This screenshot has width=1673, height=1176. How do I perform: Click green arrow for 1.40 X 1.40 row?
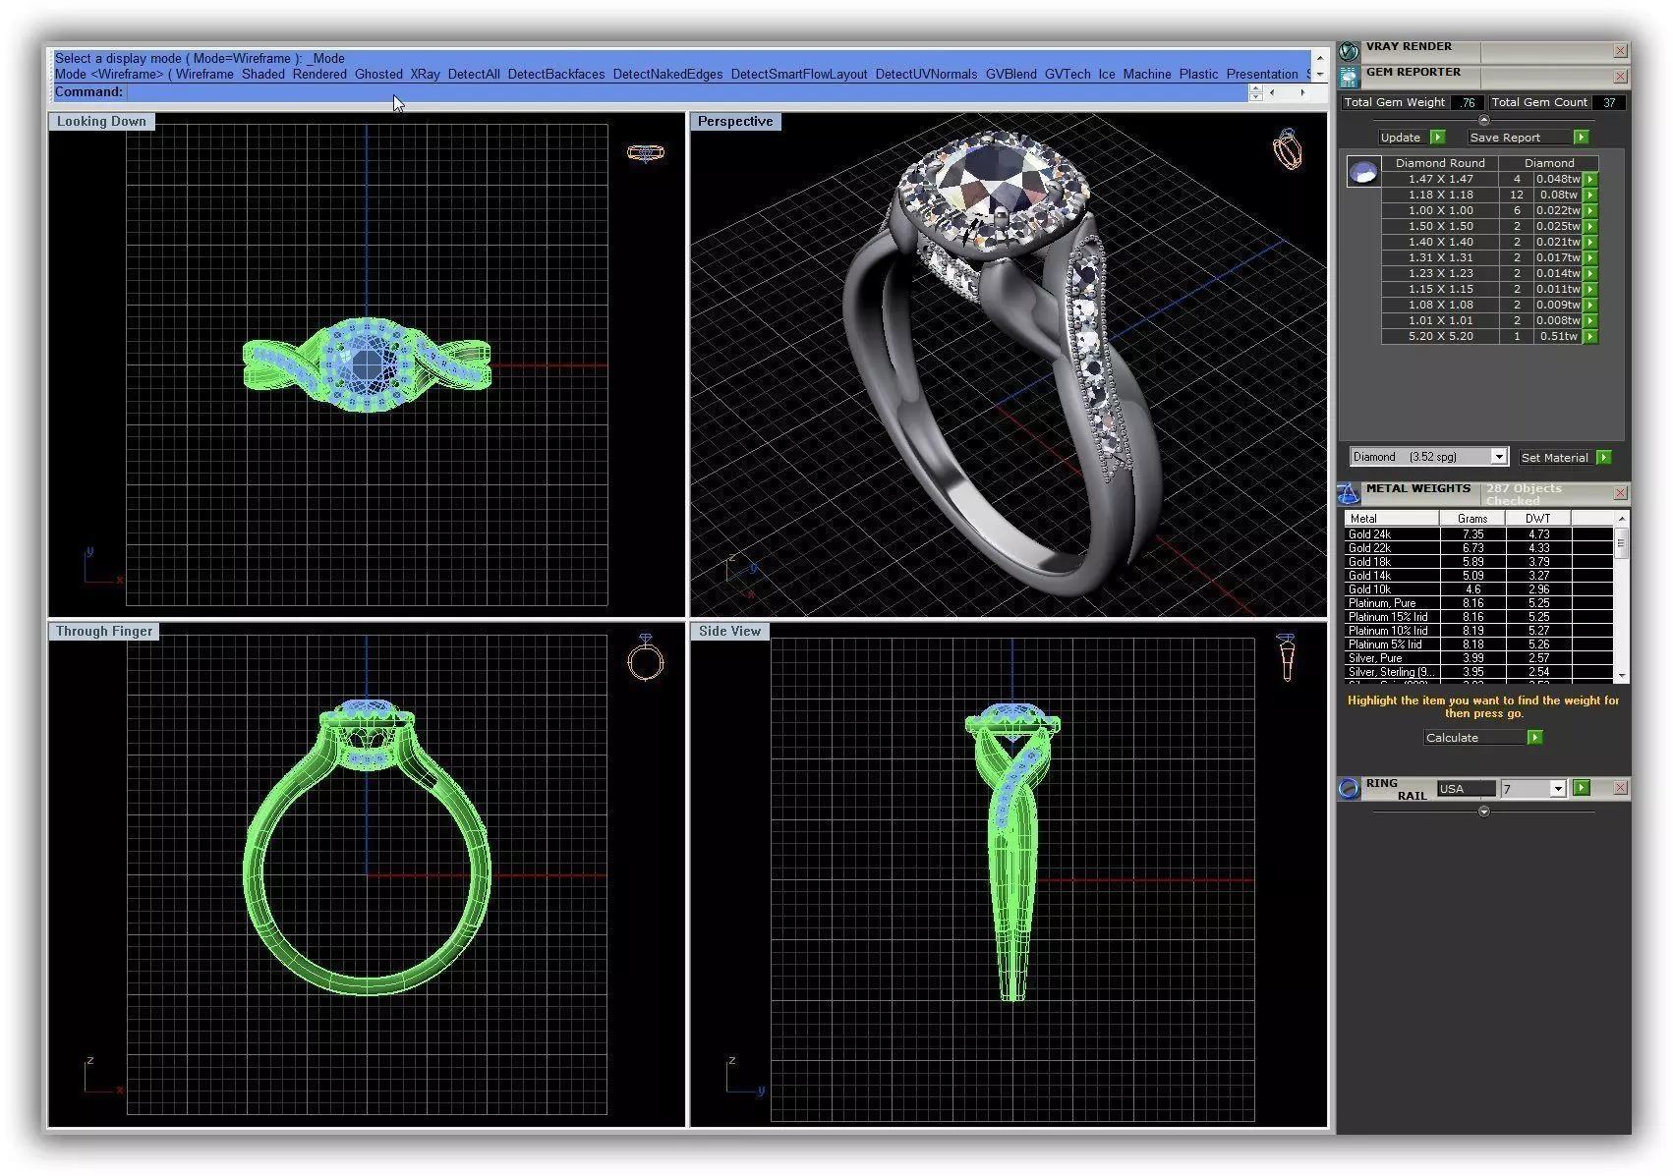point(1590,243)
